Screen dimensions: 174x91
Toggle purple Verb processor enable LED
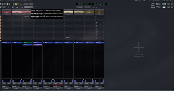coord(33,45)
